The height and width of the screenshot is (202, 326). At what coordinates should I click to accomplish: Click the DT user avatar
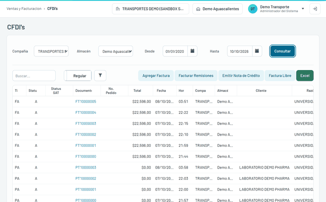tap(253, 9)
